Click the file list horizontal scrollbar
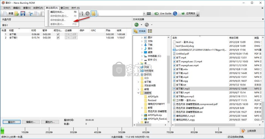 (x=205, y=125)
